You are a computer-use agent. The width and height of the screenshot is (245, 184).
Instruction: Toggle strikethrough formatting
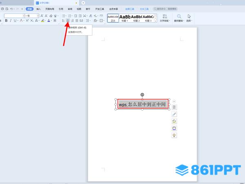pos(21,20)
